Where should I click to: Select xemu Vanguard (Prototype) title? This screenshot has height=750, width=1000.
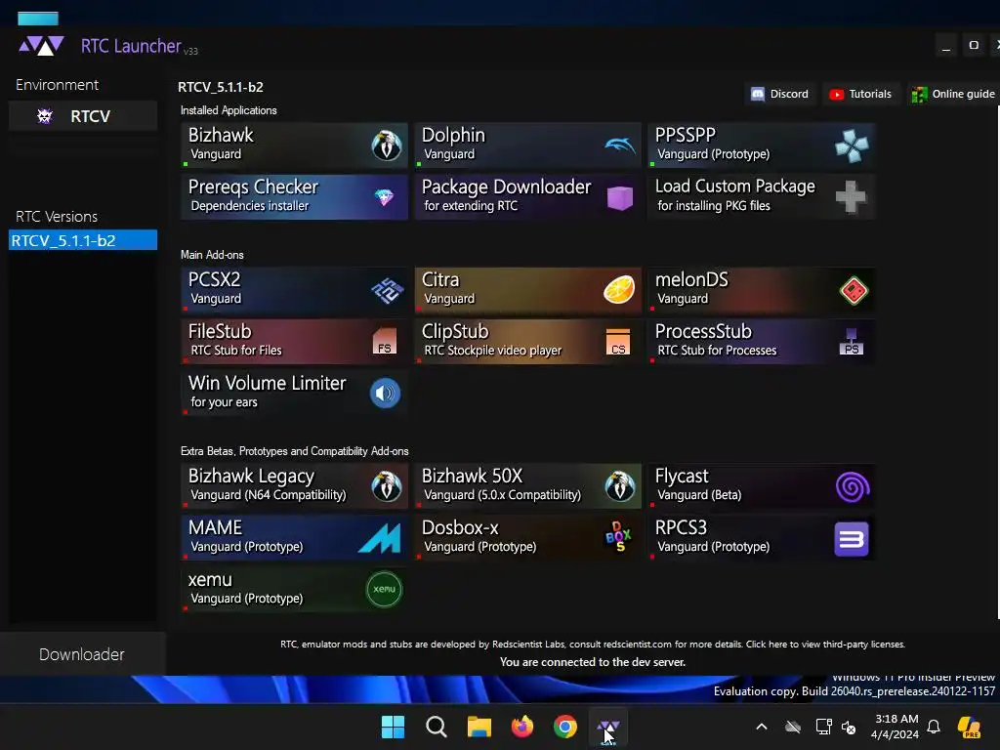coord(210,580)
